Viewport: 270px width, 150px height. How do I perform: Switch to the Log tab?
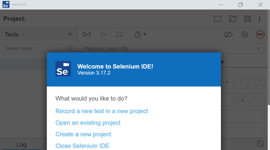[x=21, y=144]
